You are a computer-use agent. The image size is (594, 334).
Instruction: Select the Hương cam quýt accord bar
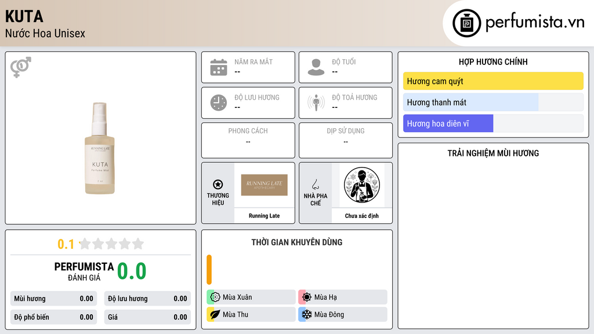[493, 81]
